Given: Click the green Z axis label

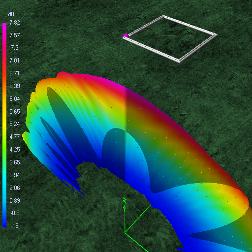Looking at the screenshot, I should 125,200.
